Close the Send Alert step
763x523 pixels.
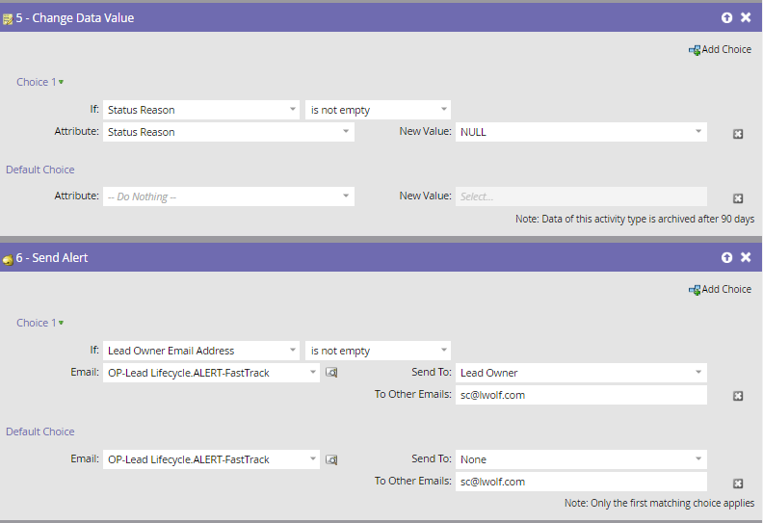[746, 258]
